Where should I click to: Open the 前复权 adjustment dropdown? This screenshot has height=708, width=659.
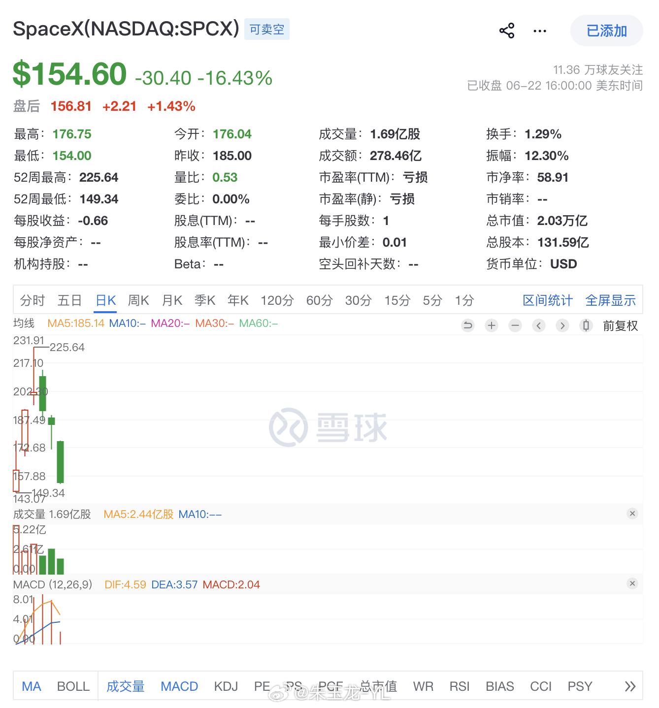[620, 325]
